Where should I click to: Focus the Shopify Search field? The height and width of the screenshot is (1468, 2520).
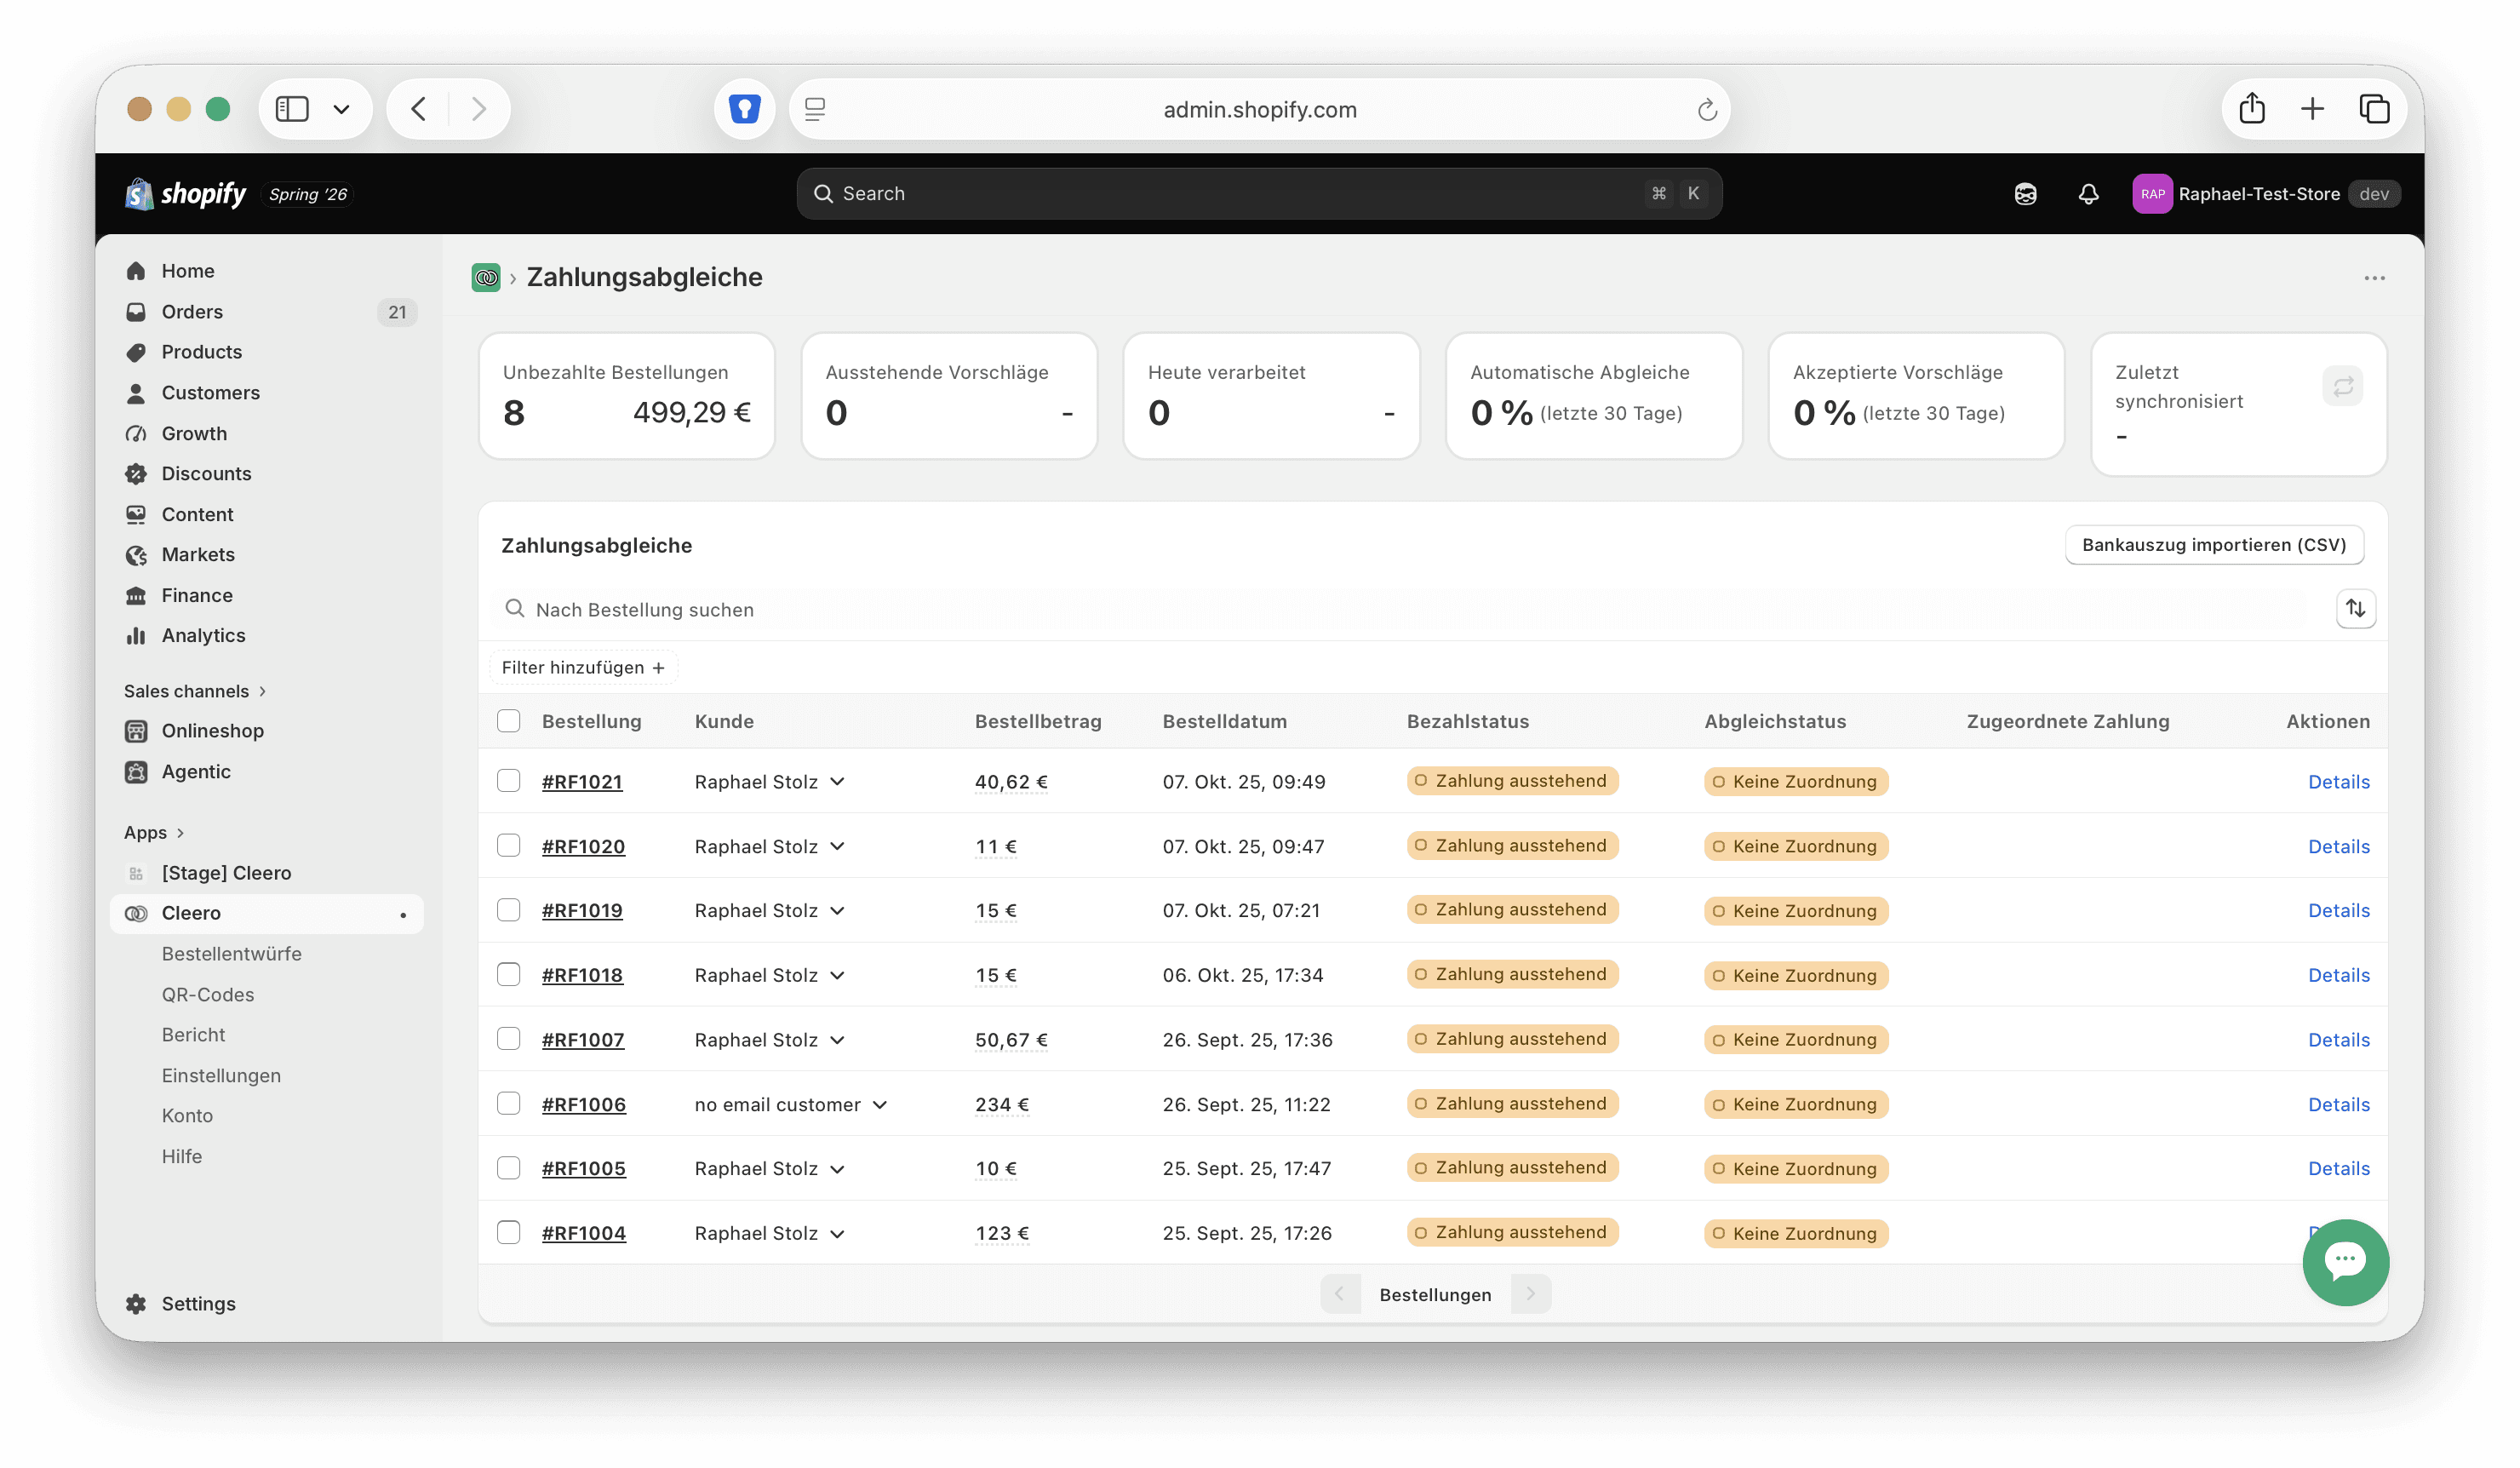pos(1259,194)
